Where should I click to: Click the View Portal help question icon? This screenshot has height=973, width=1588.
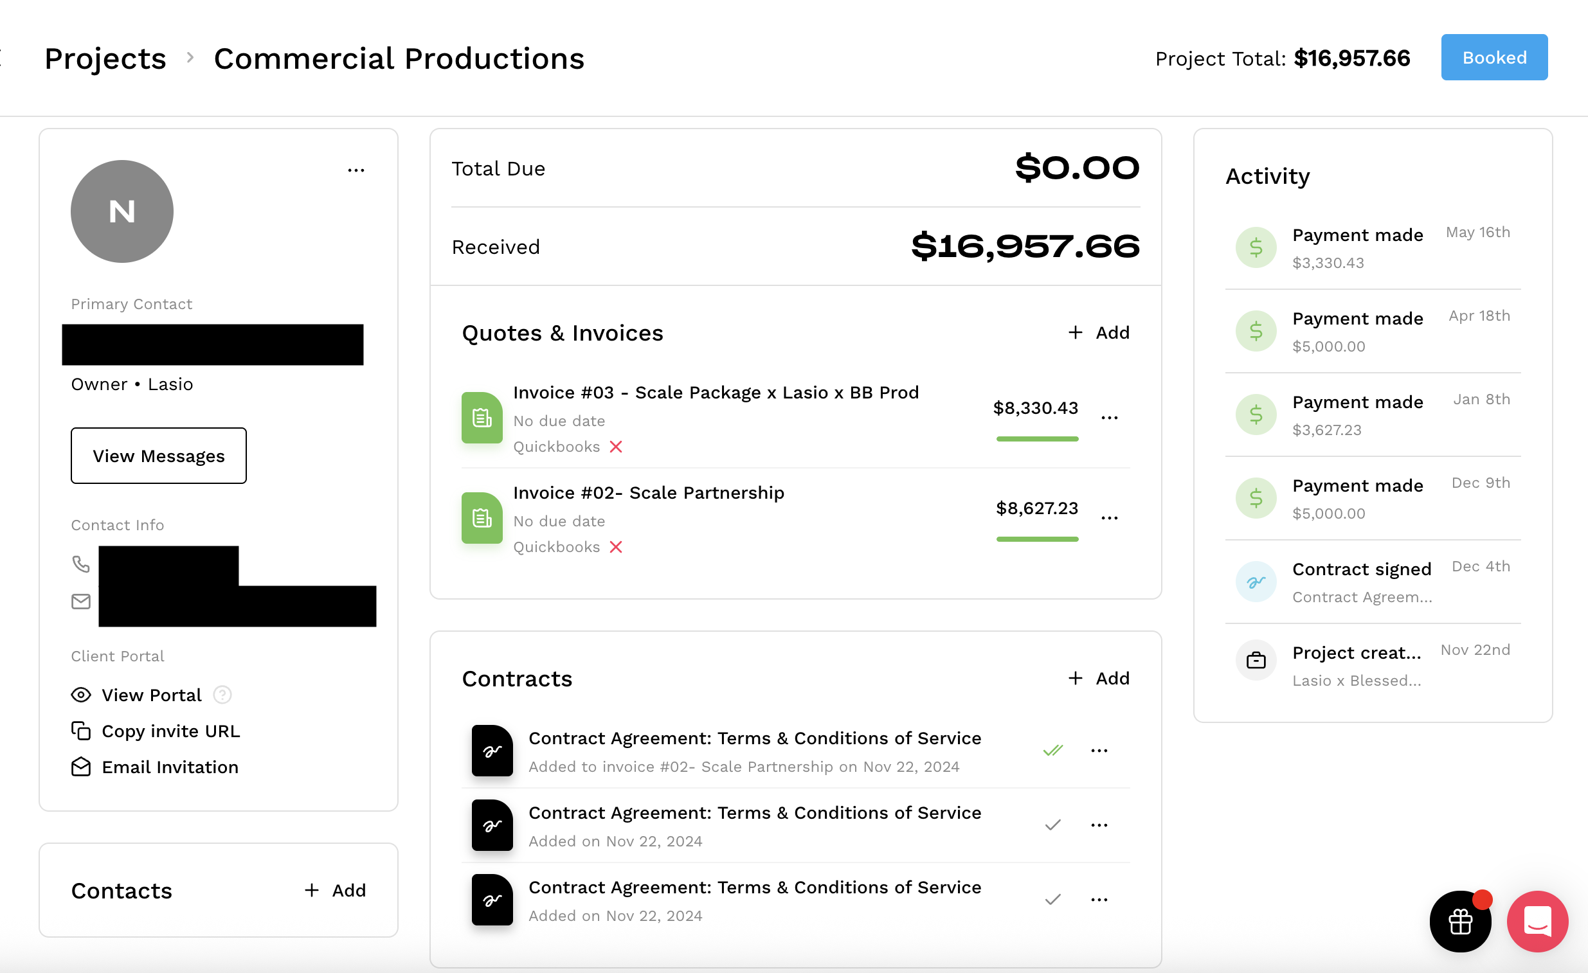click(222, 695)
